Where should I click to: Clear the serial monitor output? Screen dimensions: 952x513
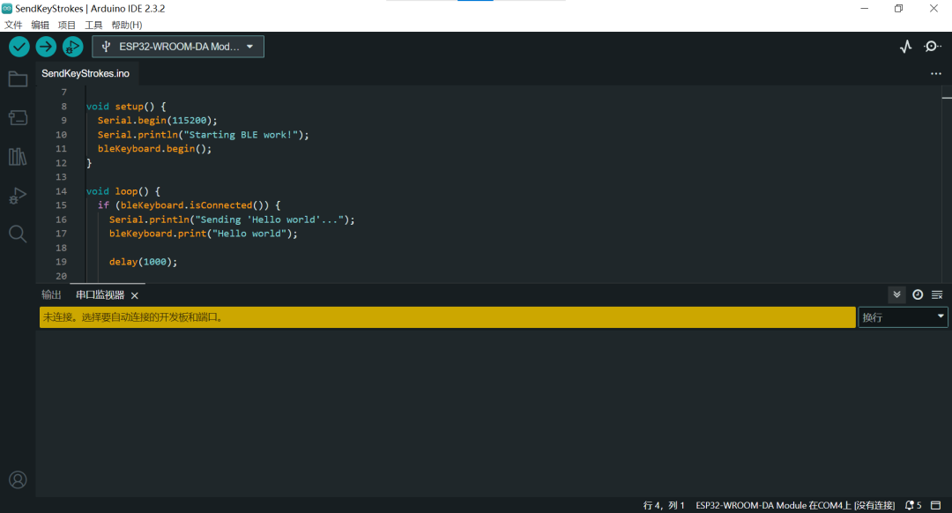[936, 294]
